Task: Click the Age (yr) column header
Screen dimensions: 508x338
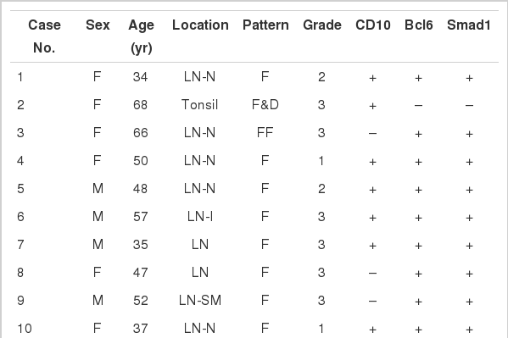Action: [141, 36]
